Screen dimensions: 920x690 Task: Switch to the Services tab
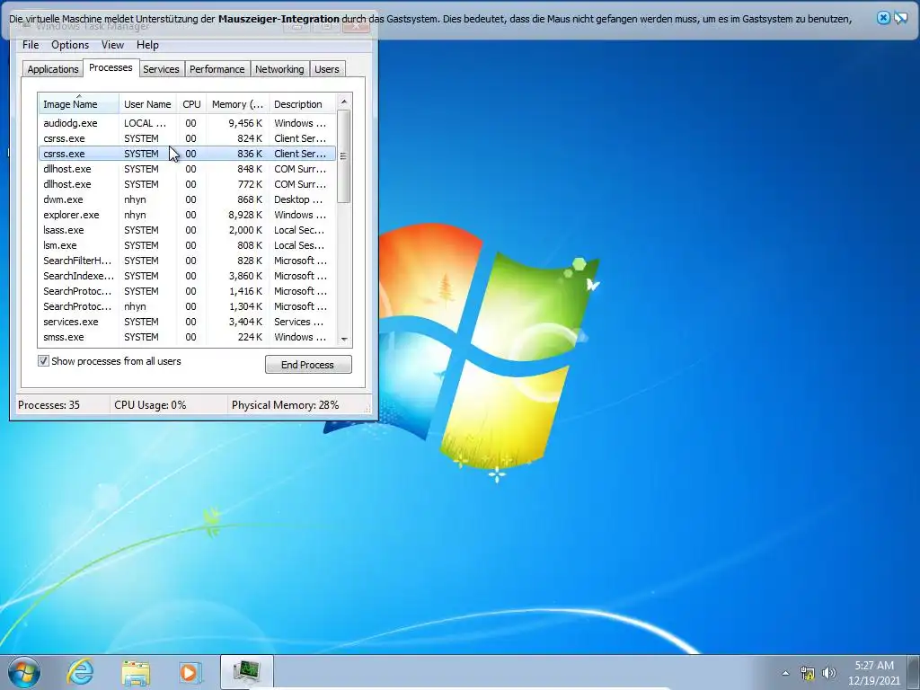click(161, 69)
